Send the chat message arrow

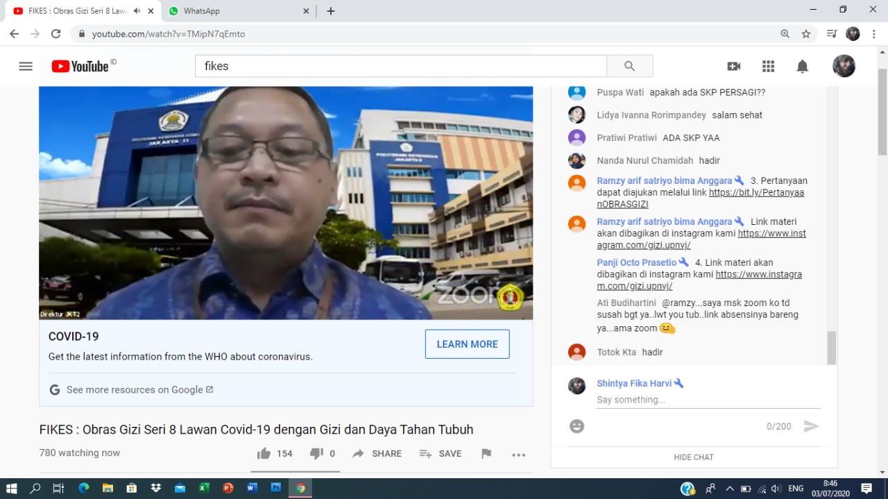[811, 426]
